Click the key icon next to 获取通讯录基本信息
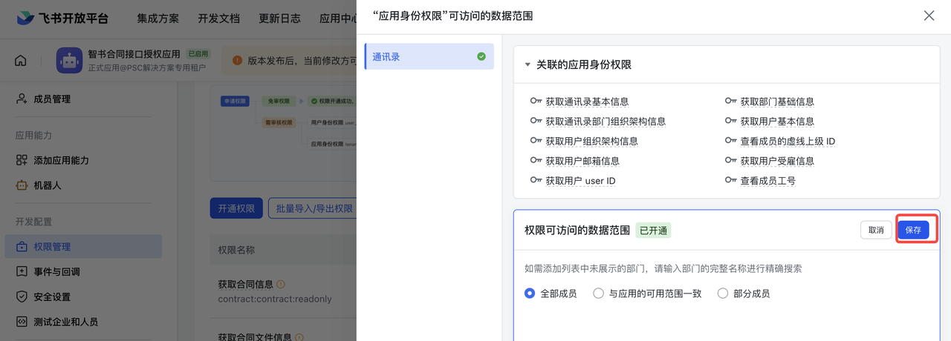Image resolution: width=951 pixels, height=341 pixels. point(536,102)
